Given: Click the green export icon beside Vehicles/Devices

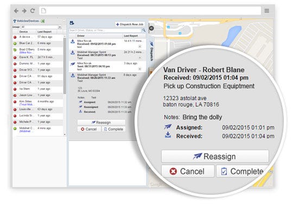Looking at the screenshot, I should click(43, 21).
